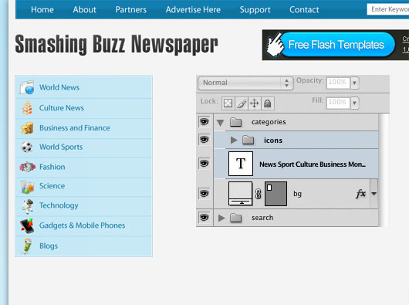Click the icons group folder icon

pos(248,140)
